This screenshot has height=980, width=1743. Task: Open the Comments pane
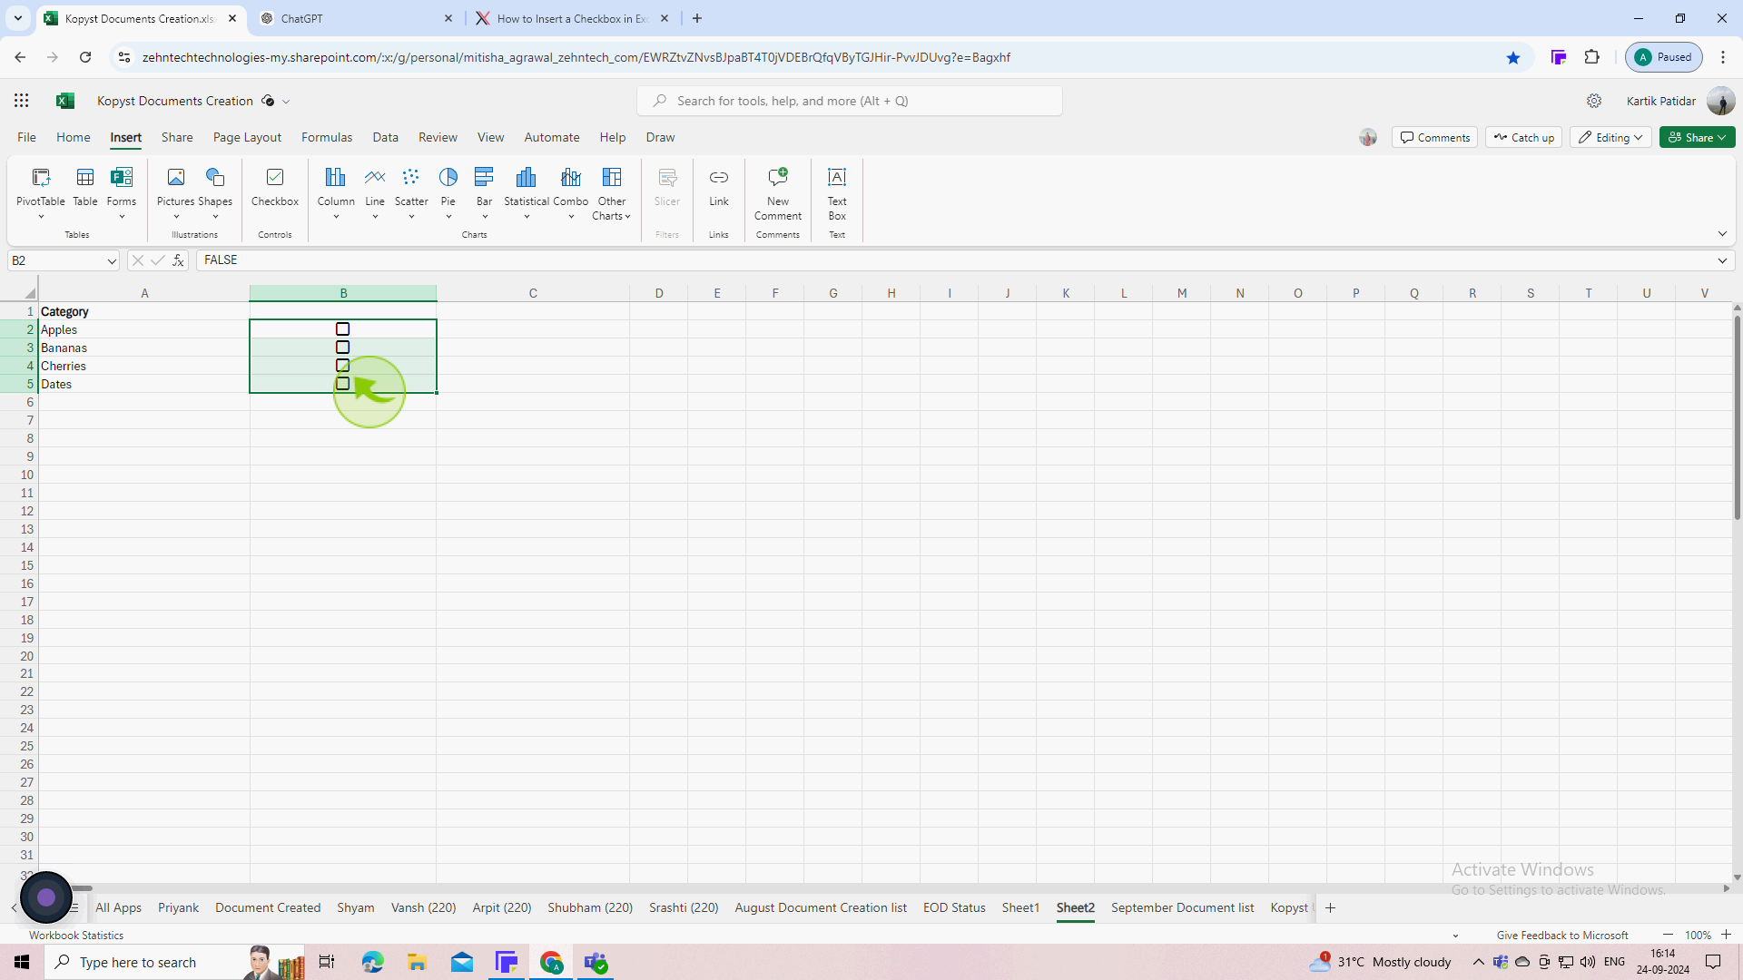coord(1435,137)
